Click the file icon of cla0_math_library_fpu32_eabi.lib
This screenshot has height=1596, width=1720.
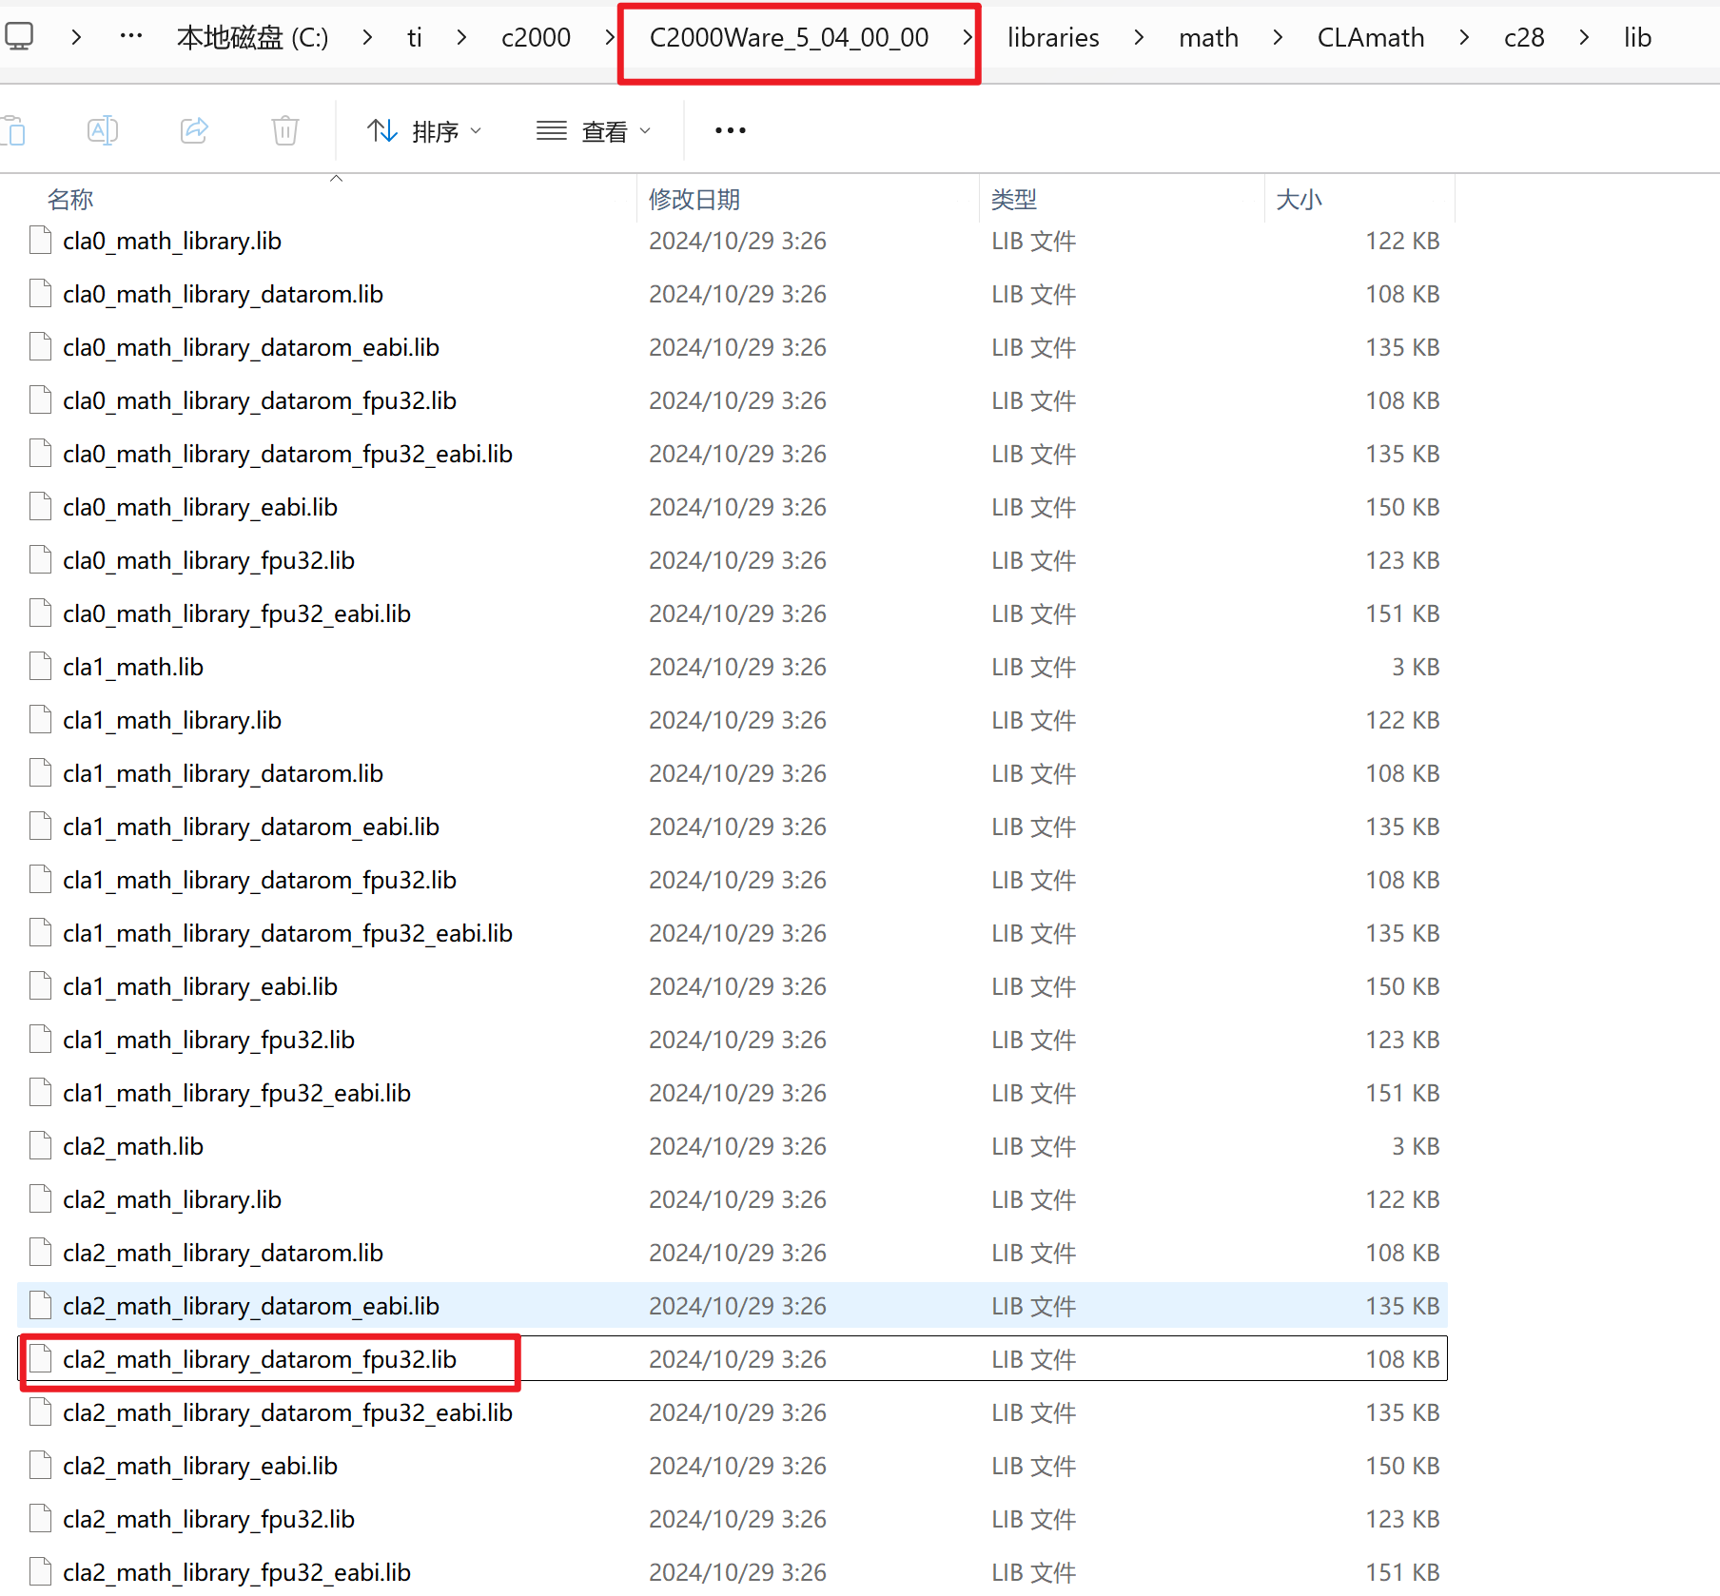[x=40, y=613]
